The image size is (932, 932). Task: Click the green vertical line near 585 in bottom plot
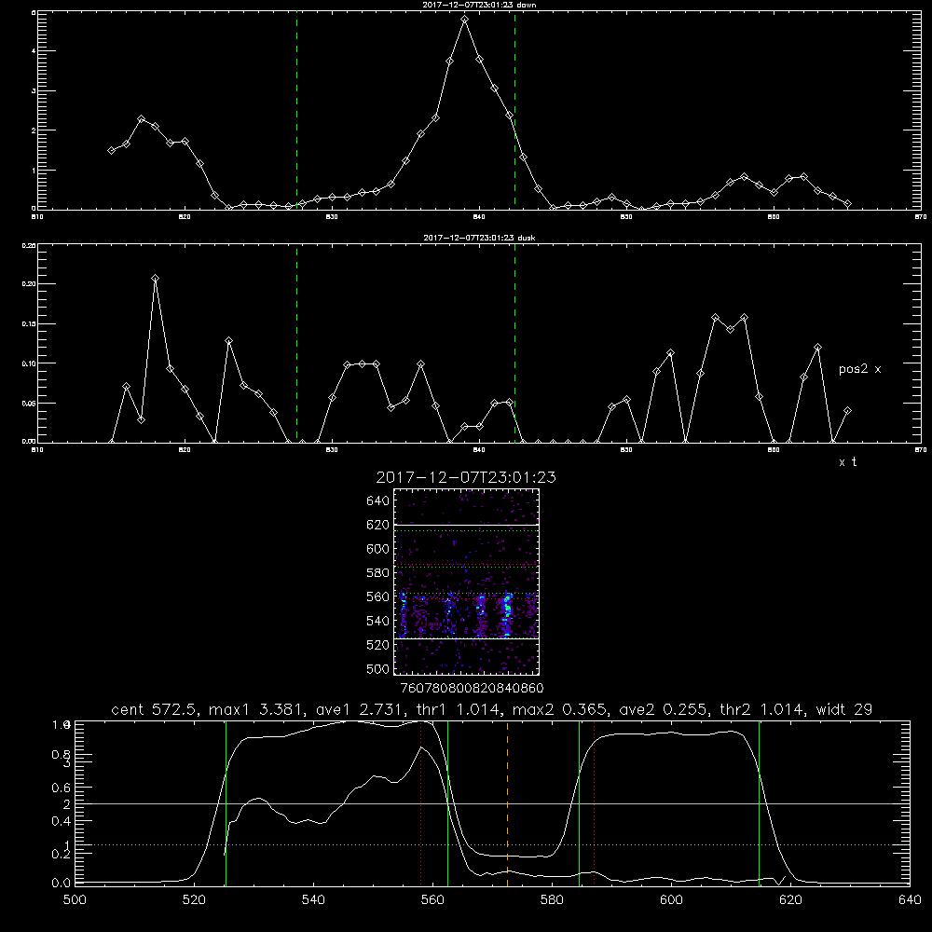[x=579, y=802]
